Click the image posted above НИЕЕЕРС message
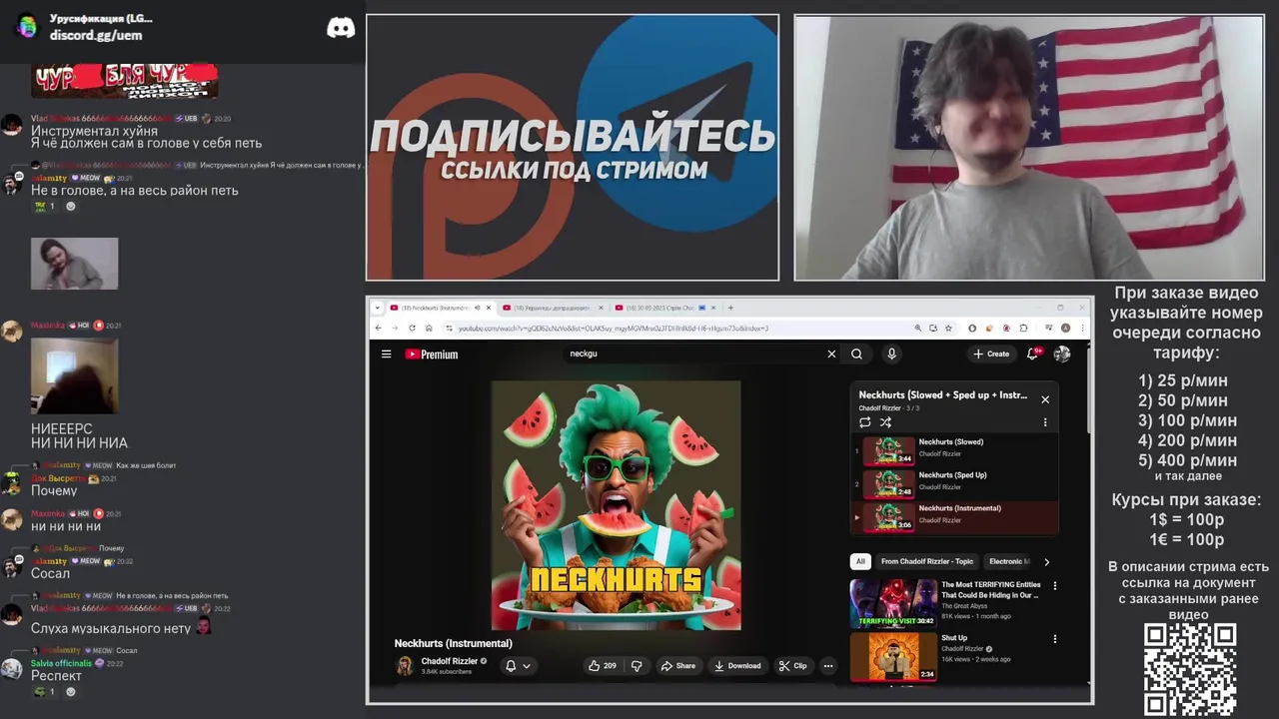The image size is (1279, 719). [74, 375]
